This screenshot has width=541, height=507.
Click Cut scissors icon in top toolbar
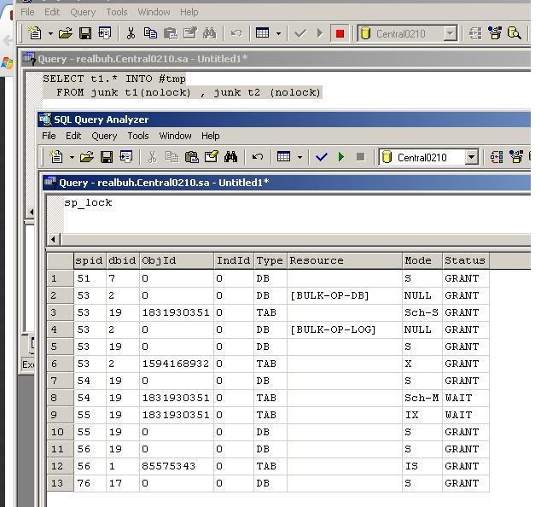(131, 33)
